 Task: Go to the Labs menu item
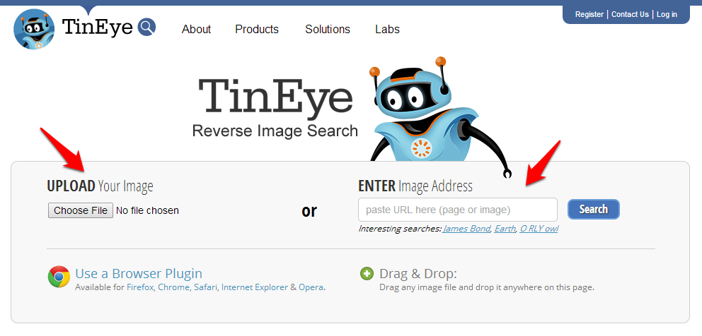tap(387, 30)
